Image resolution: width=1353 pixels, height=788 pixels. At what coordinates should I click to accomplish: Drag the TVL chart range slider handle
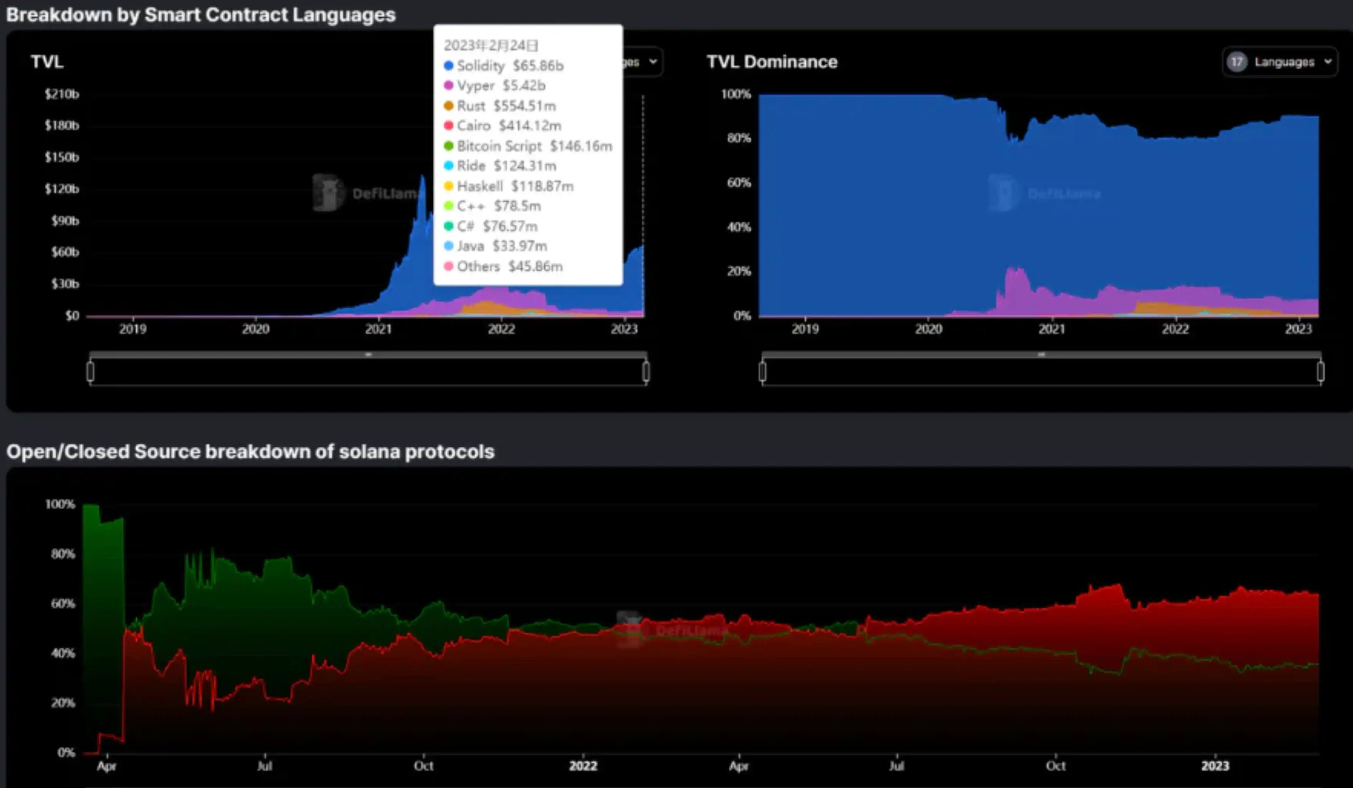coord(89,371)
